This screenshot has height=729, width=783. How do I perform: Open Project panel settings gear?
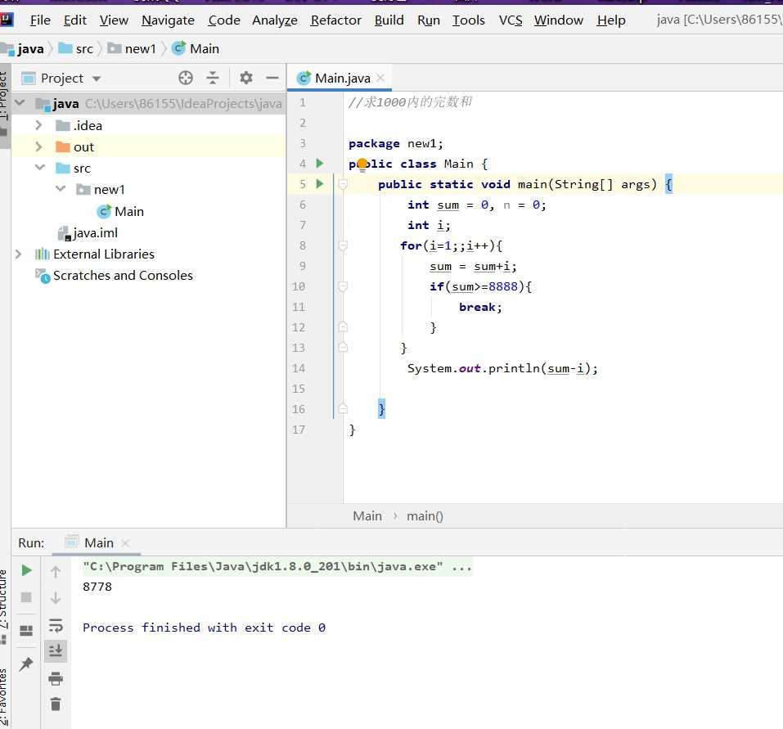(x=245, y=78)
